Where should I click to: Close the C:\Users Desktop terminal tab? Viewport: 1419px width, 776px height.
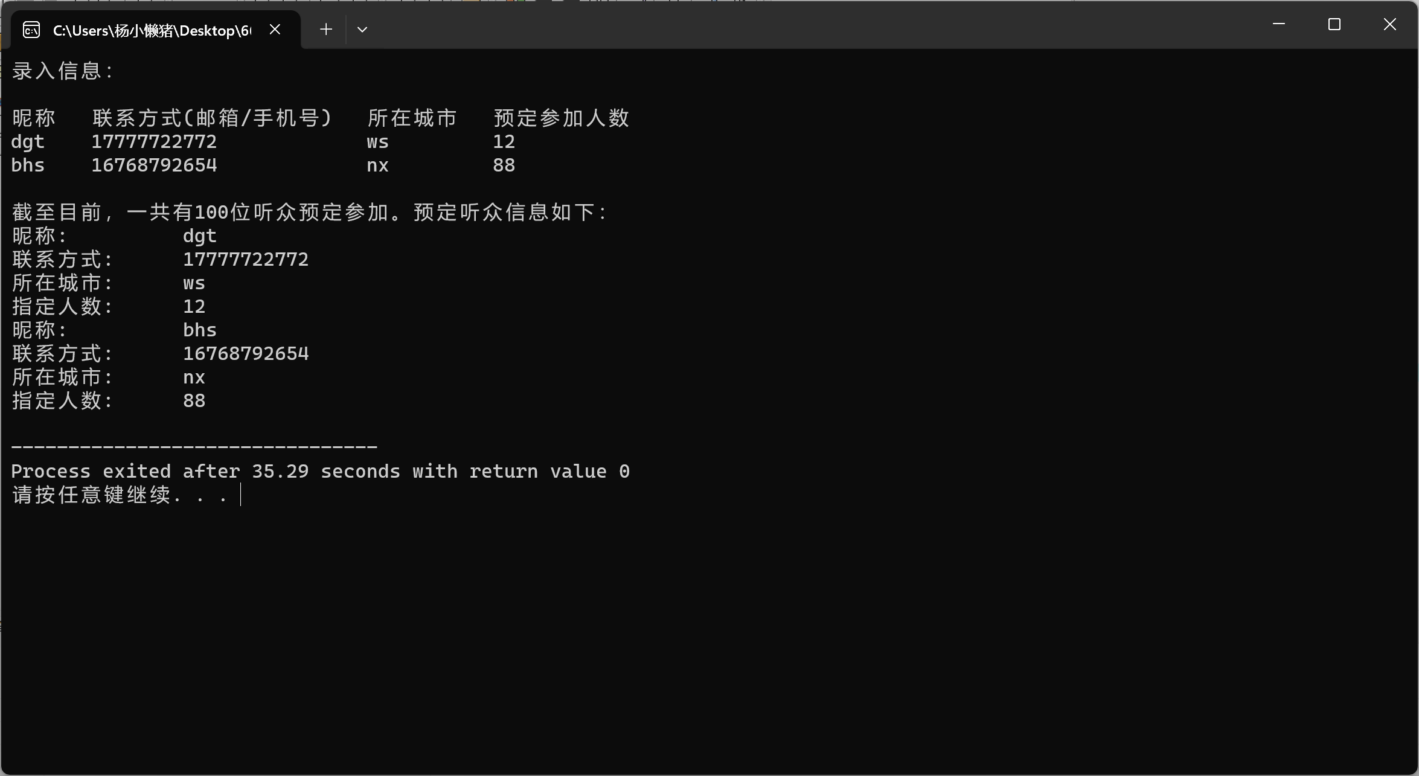(x=275, y=29)
